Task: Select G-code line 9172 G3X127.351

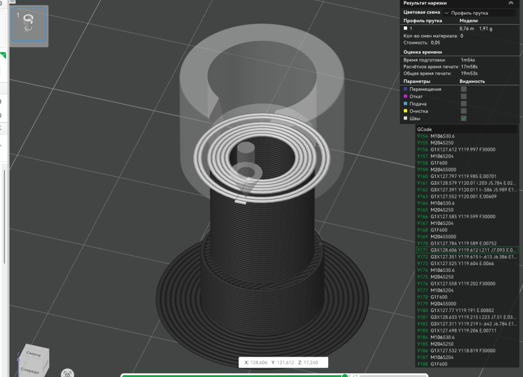Action: 467,257
